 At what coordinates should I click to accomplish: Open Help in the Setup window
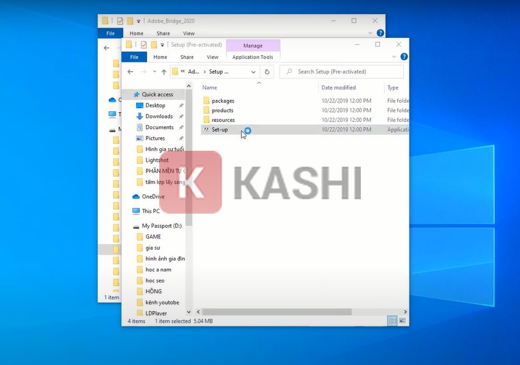pos(404,56)
